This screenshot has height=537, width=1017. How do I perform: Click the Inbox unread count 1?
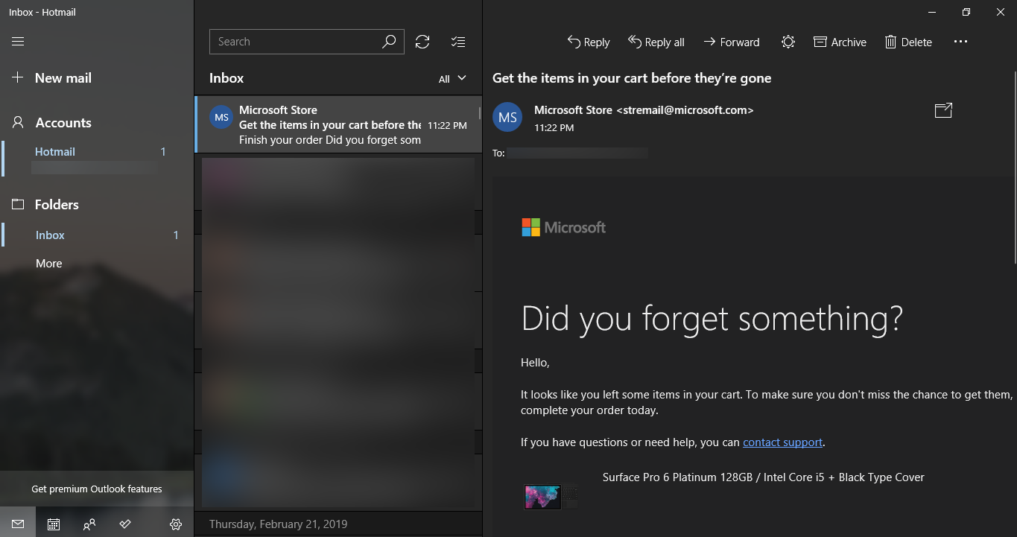tap(176, 235)
